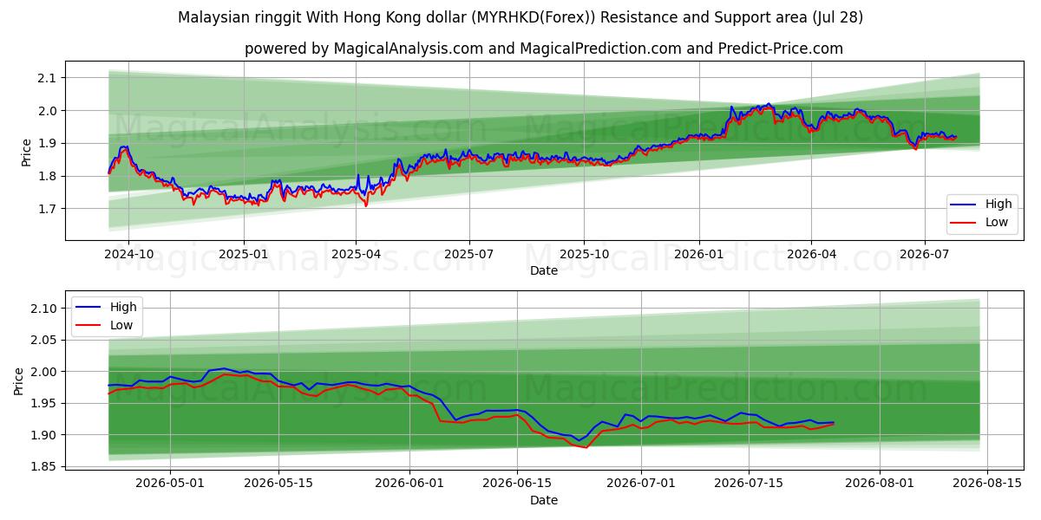The image size is (1041, 520).
Task: Click the '2026-07' x-axis label
Action: pyautogui.click(x=924, y=256)
